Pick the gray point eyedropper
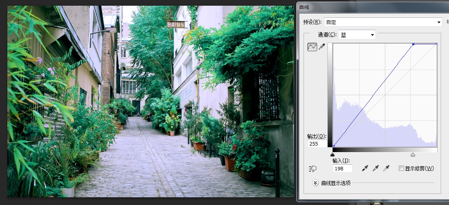Image resolution: width=449 pixels, height=205 pixels. (376, 168)
